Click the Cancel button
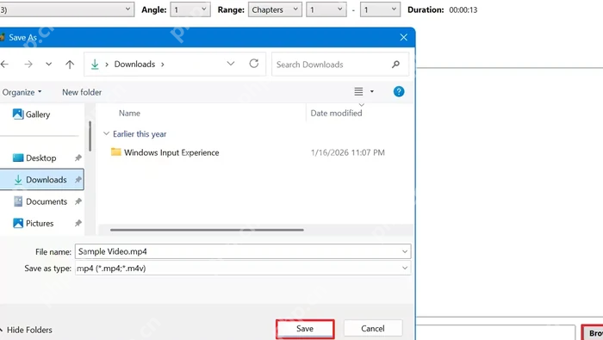The height and width of the screenshot is (340, 603). (373, 329)
